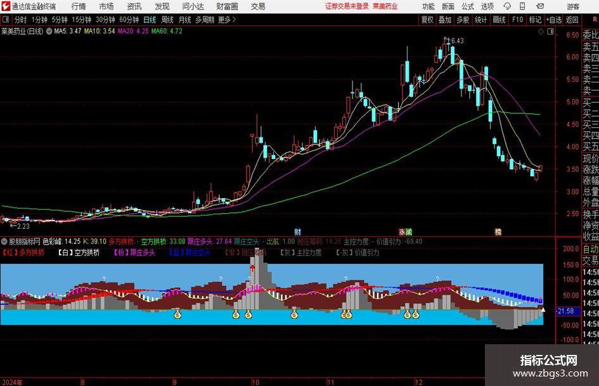
Task: Click the 涨减 marker on the price chart
Action: (x=405, y=231)
